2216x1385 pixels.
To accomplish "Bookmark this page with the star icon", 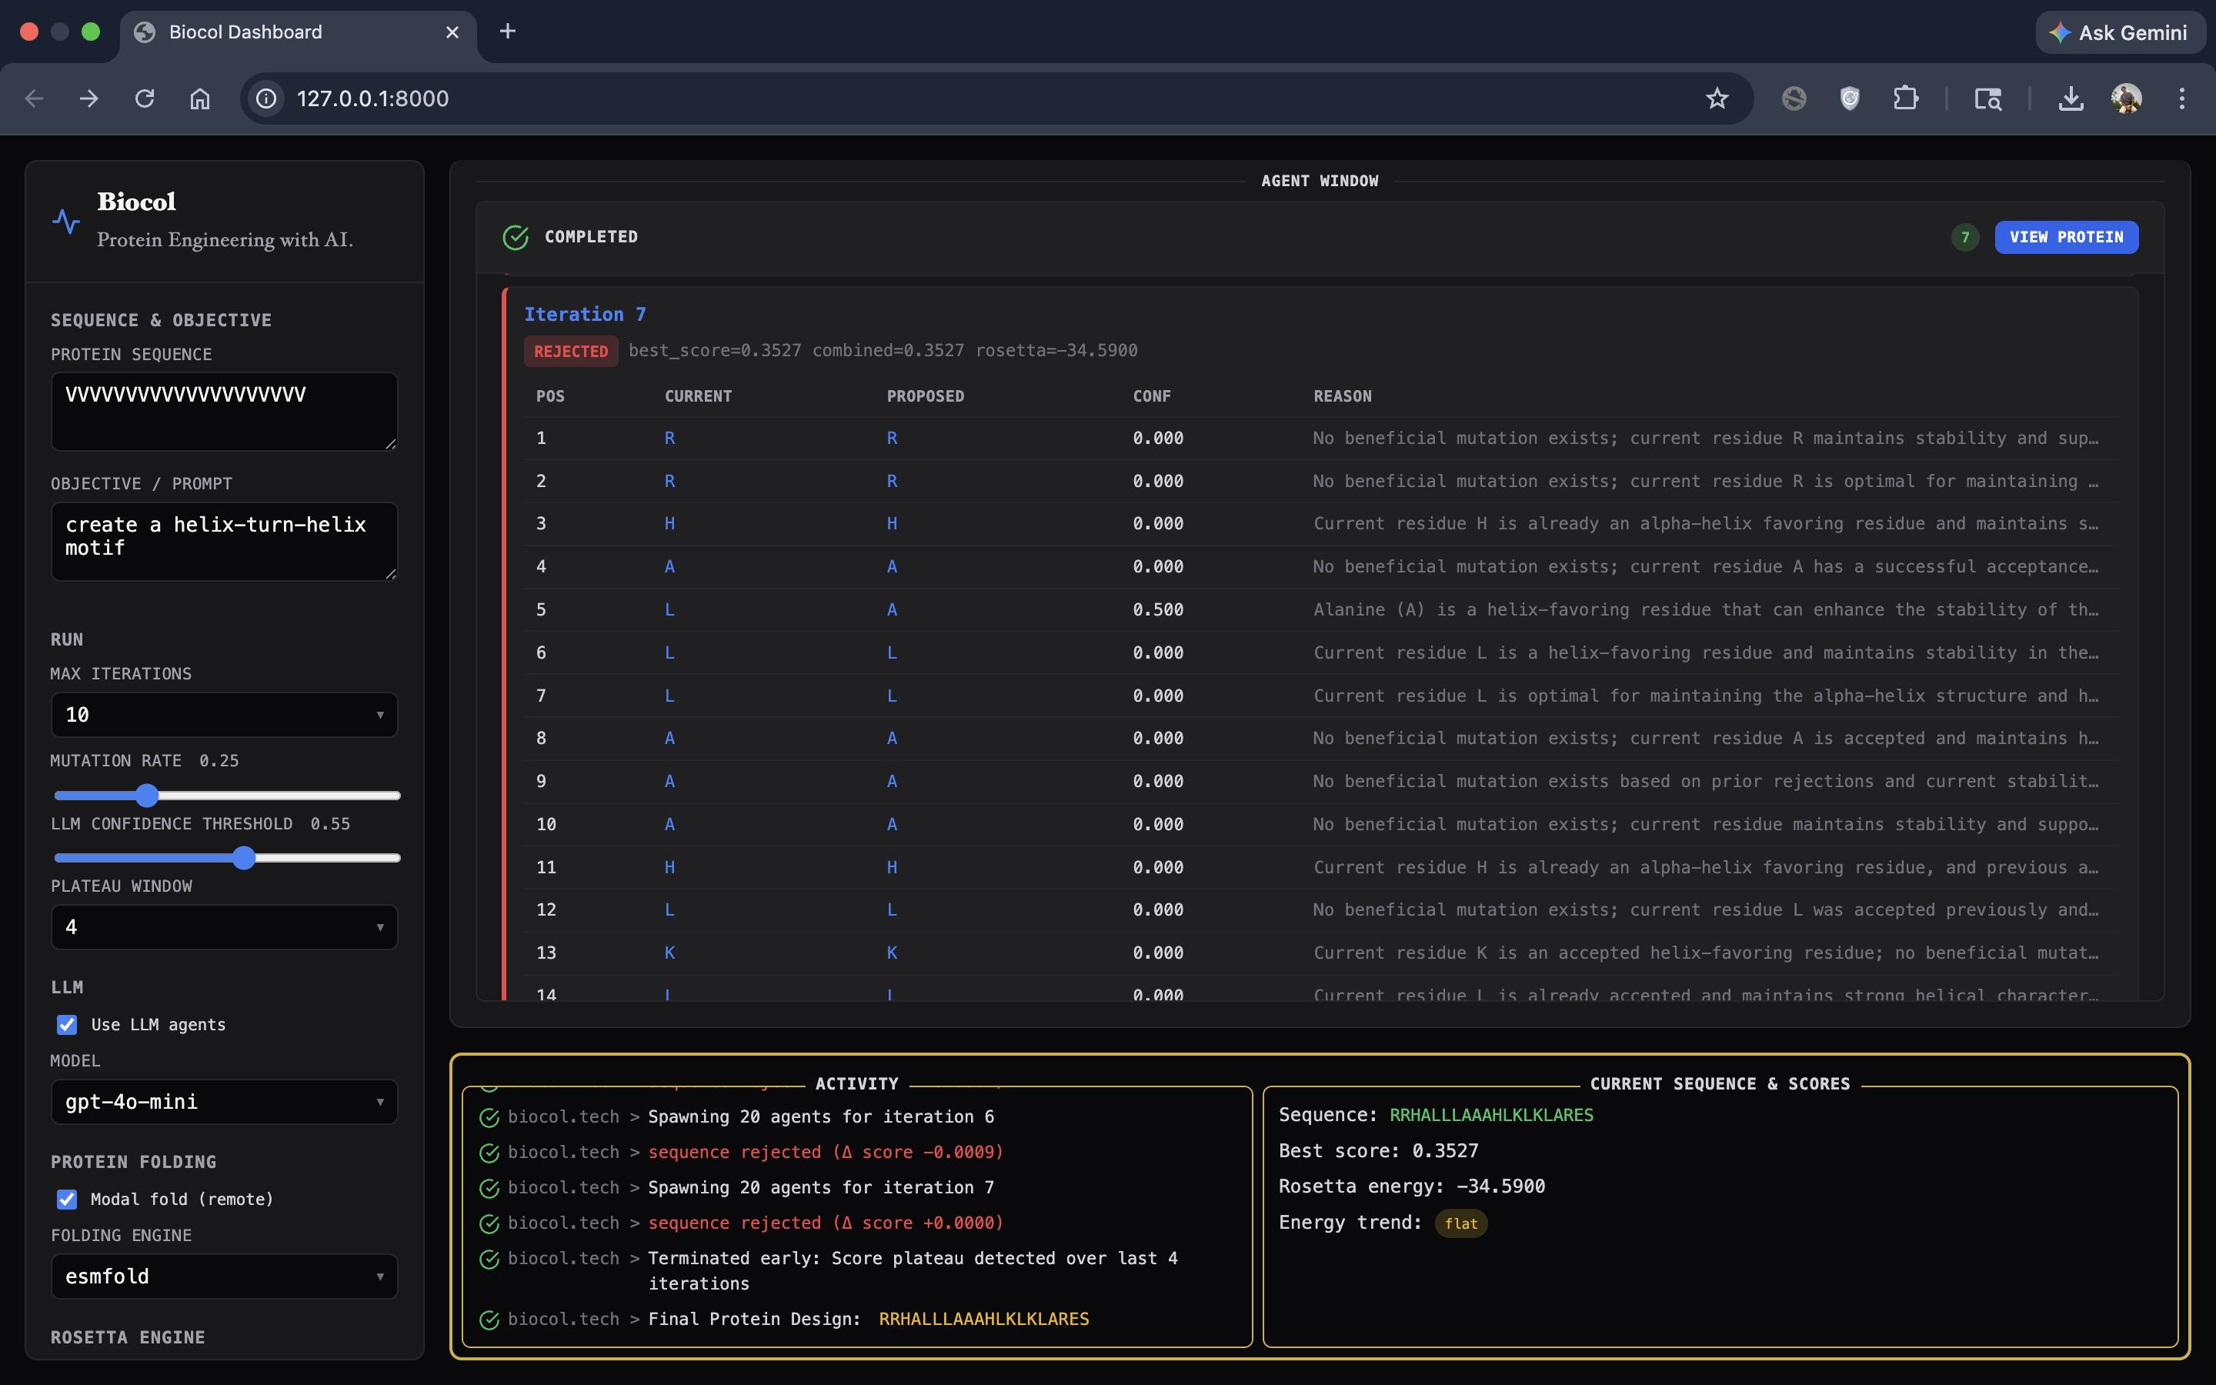I will (x=1717, y=98).
